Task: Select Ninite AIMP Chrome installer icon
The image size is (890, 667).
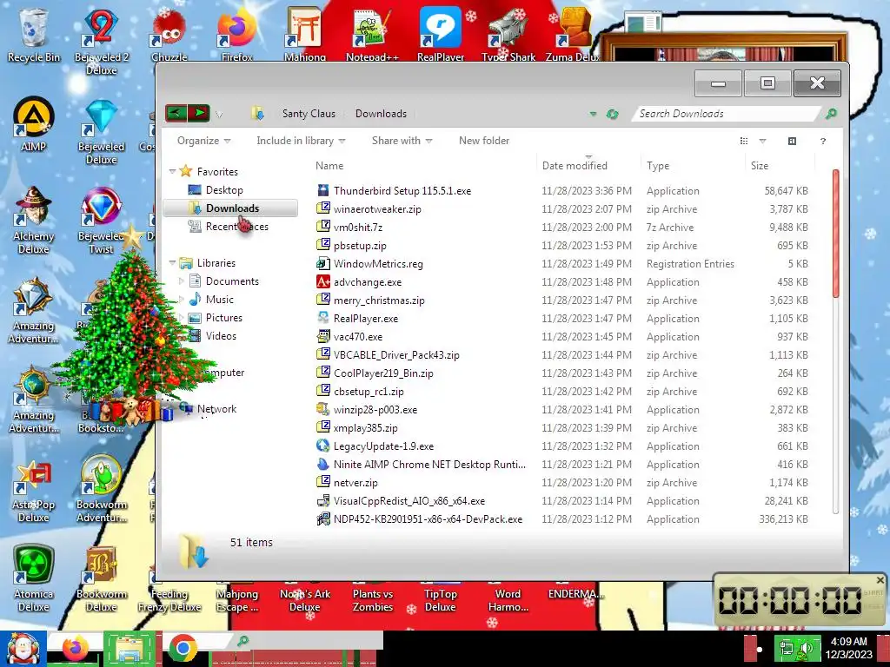Action: (x=323, y=464)
